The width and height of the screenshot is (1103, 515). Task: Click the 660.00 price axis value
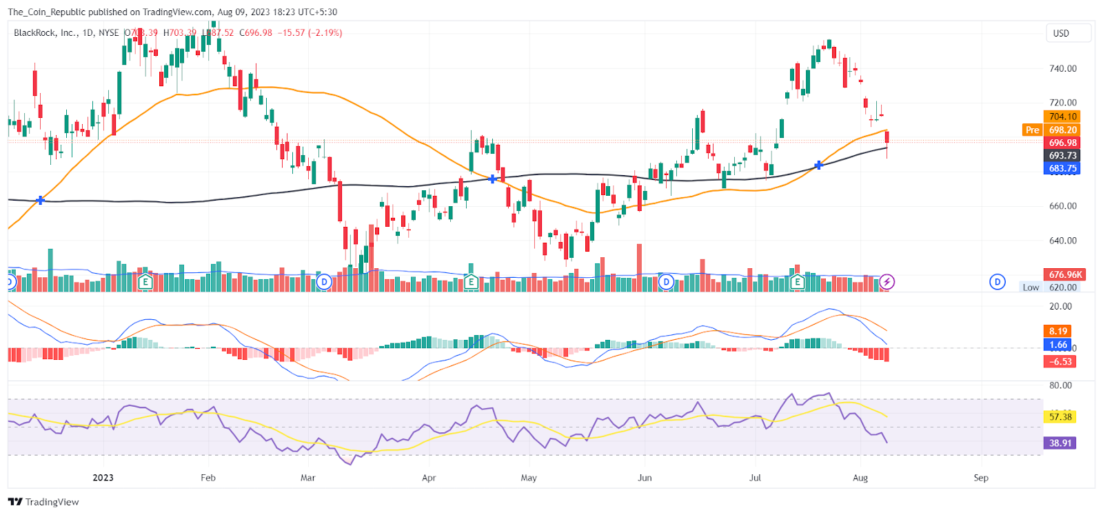coord(1063,205)
